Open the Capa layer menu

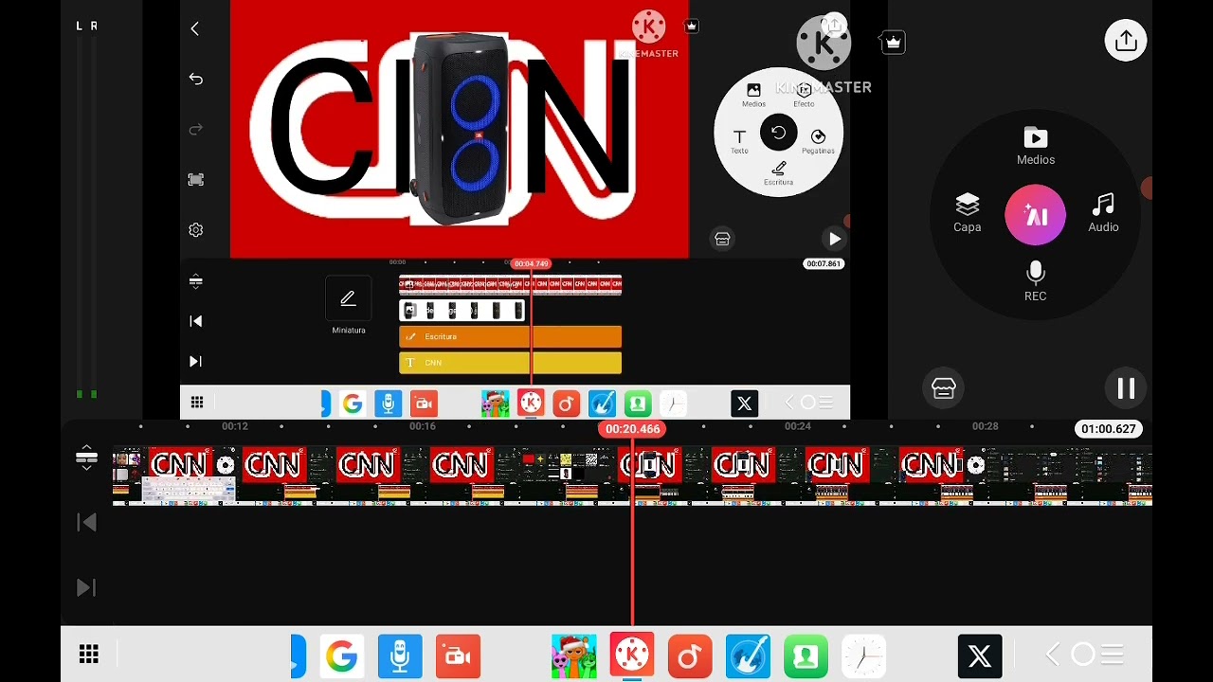(967, 213)
